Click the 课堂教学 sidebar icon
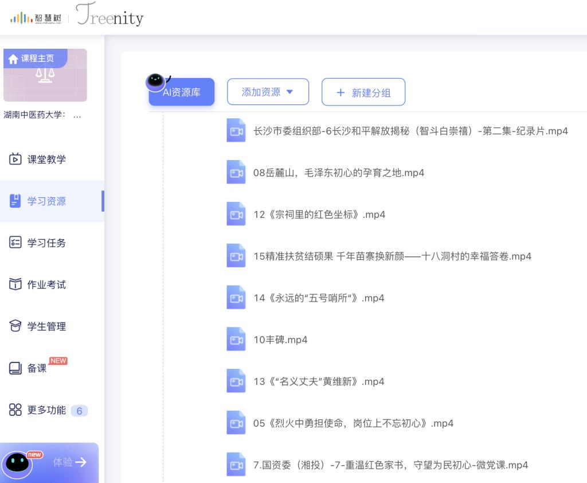The image size is (587, 483). click(x=15, y=159)
